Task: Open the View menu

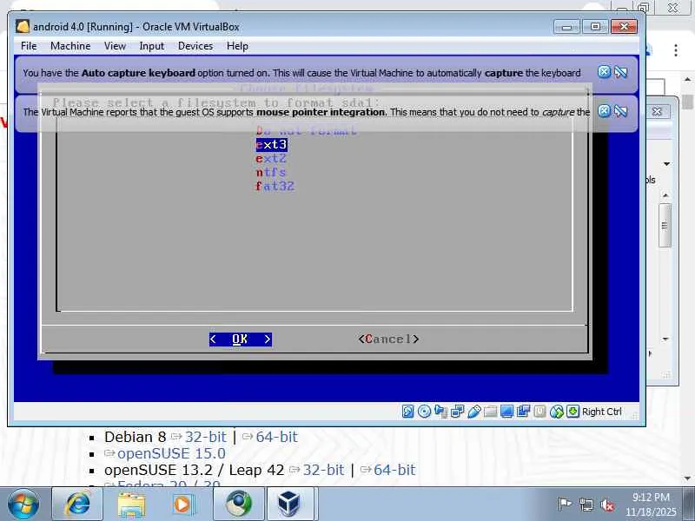Action: click(x=115, y=46)
